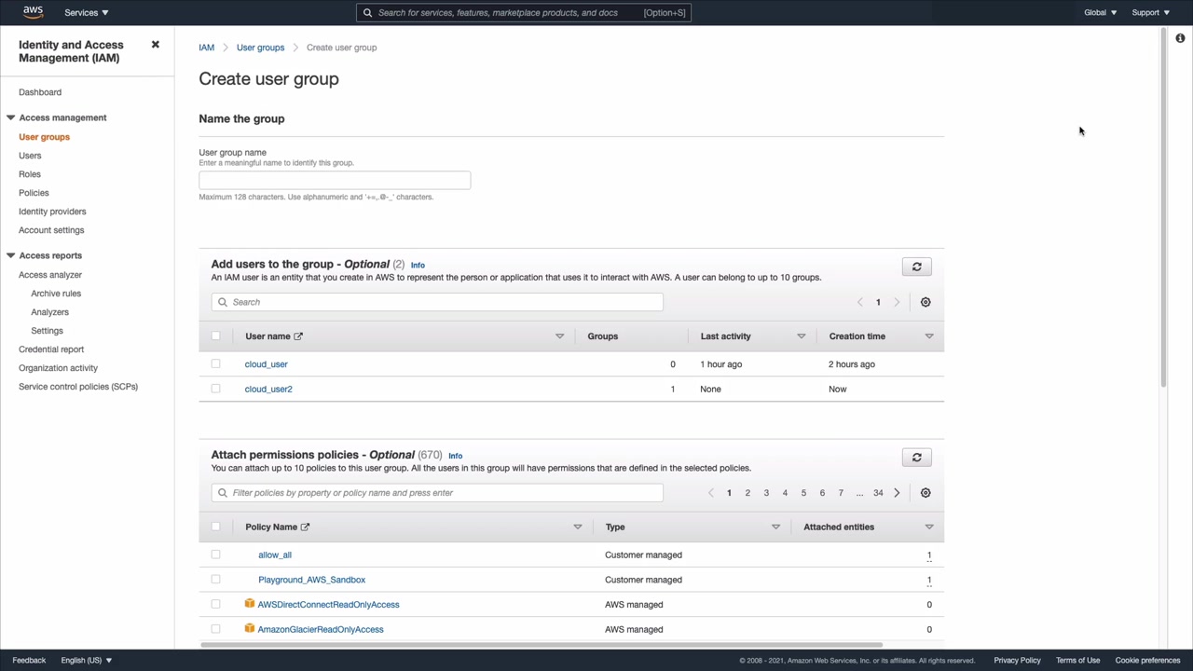Open the Creation time column sort arrow
Screen dimensions: 1193x671
[929, 336]
